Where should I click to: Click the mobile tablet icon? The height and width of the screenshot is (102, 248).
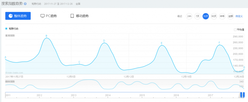pos(72,16)
